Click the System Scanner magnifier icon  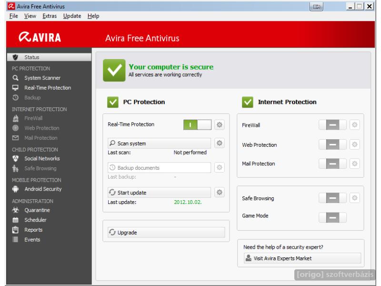click(15, 78)
